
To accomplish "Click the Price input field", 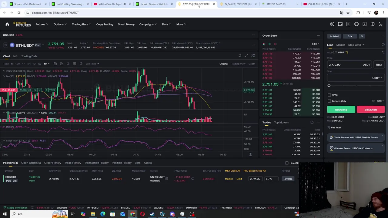I will coord(350,64).
